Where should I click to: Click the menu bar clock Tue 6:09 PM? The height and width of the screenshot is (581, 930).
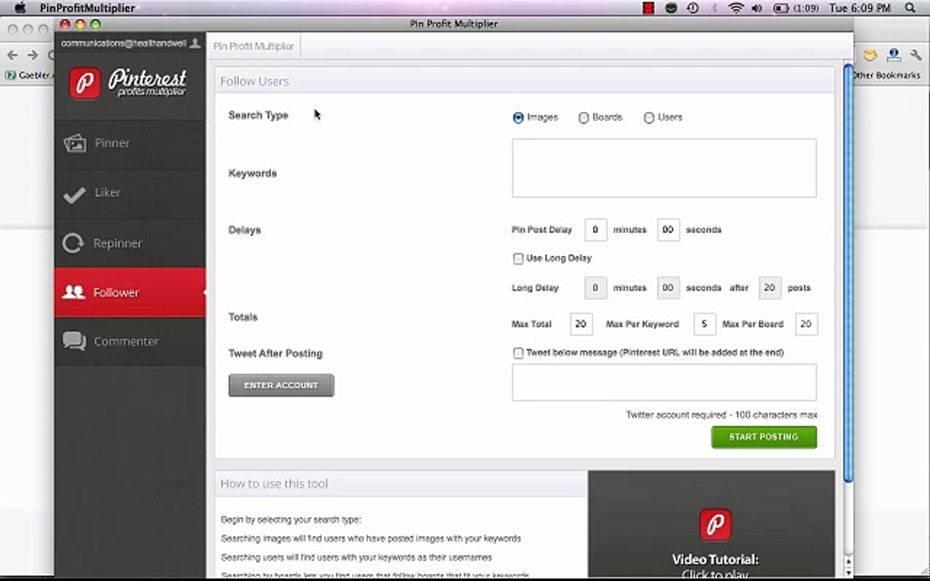[860, 8]
